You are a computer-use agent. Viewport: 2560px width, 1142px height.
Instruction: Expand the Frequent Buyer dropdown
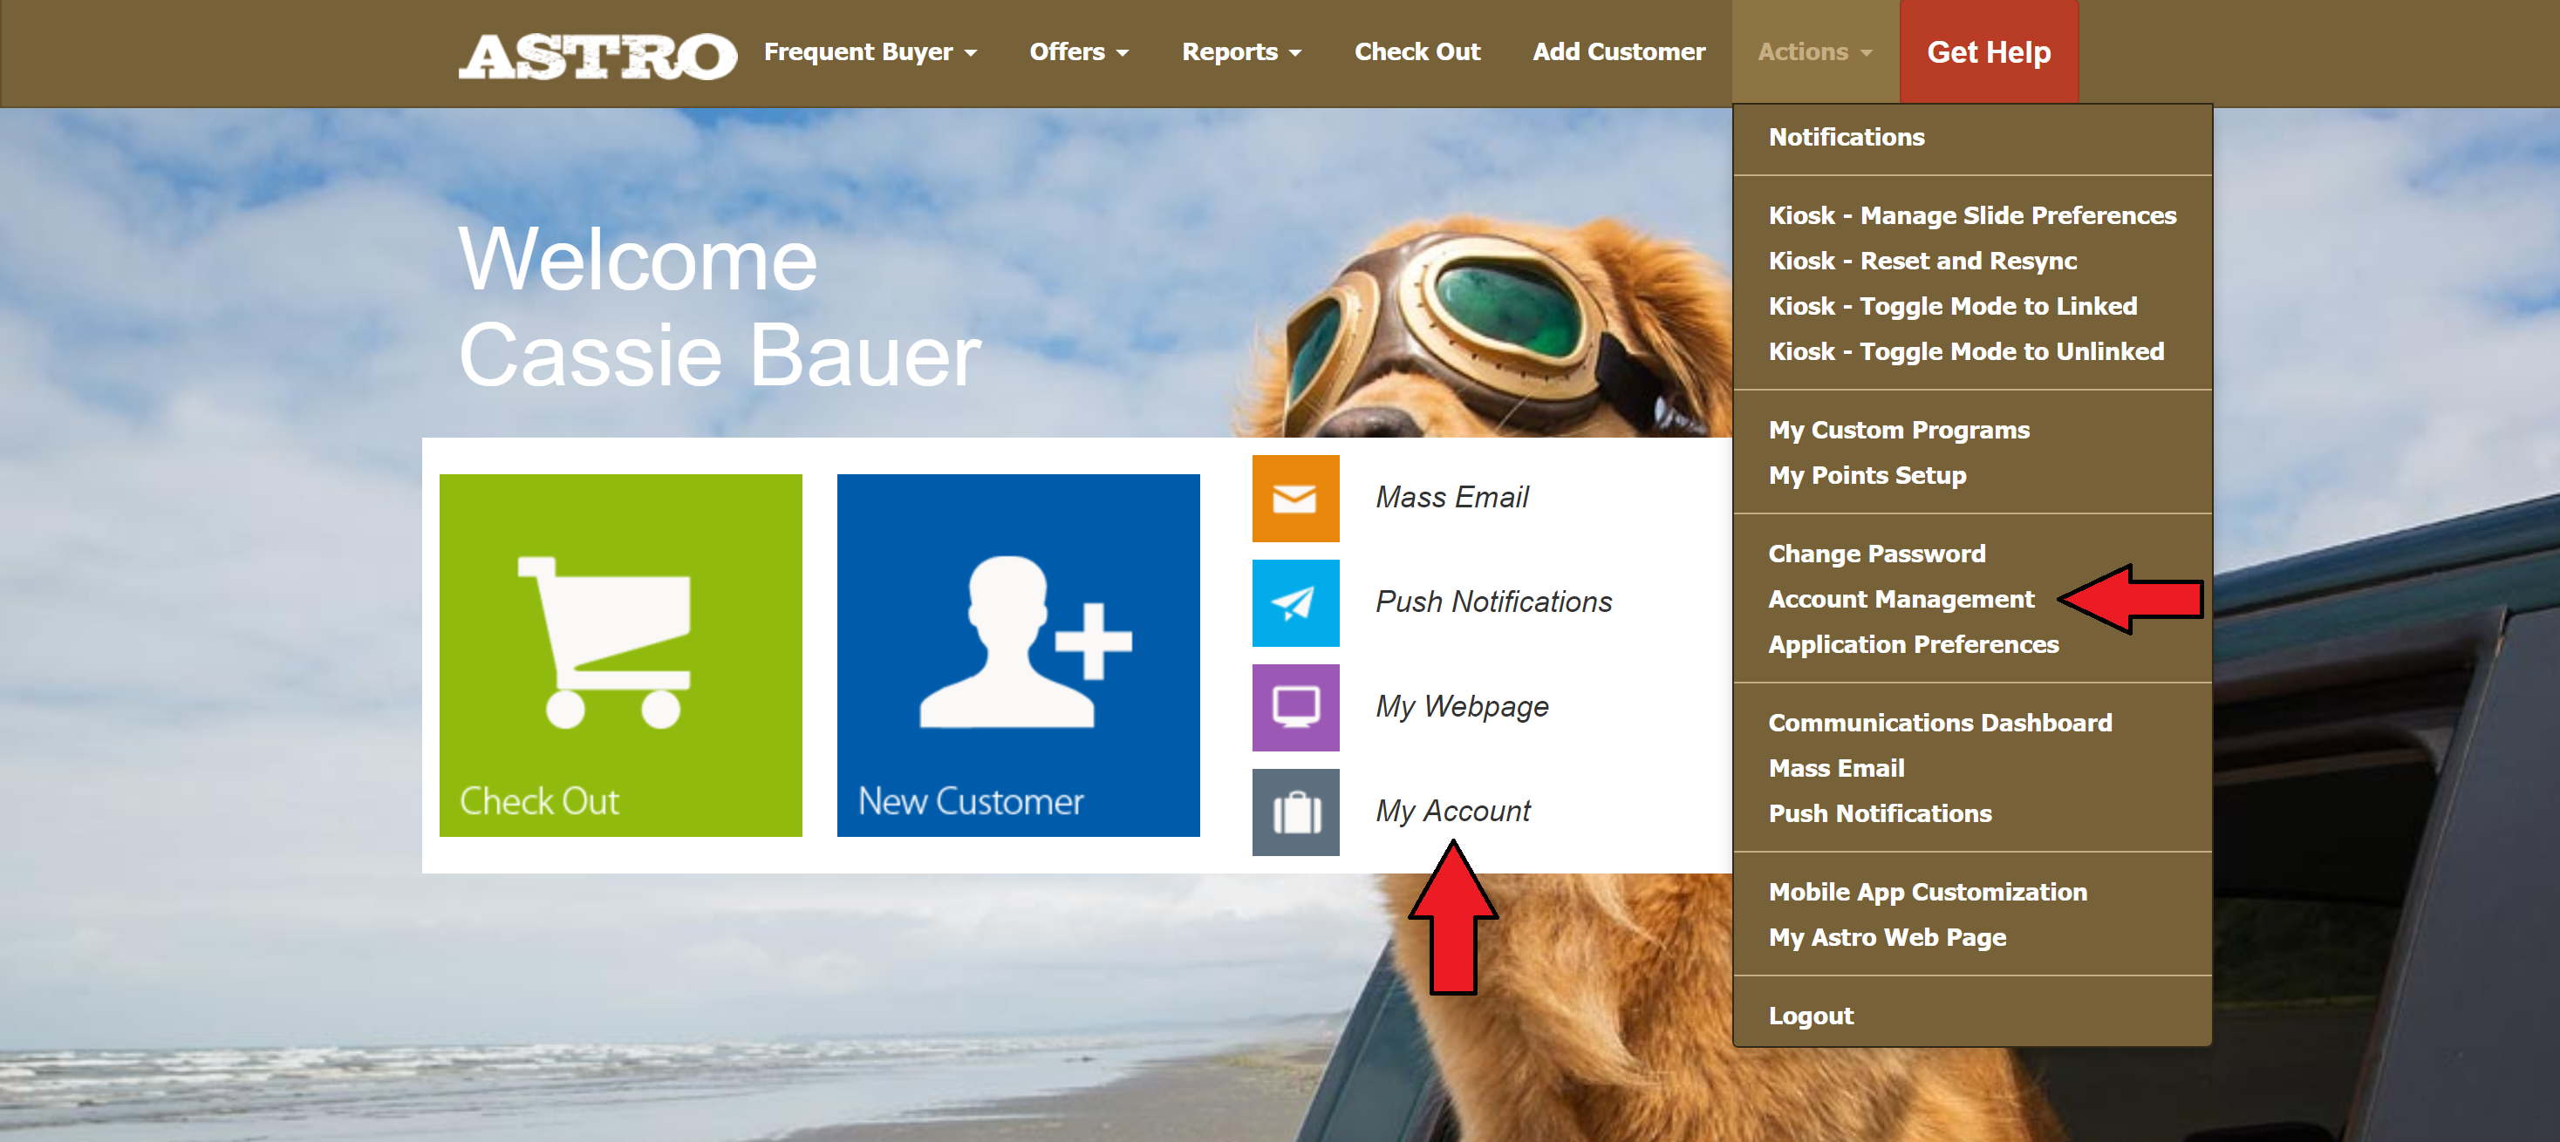pos(869,51)
